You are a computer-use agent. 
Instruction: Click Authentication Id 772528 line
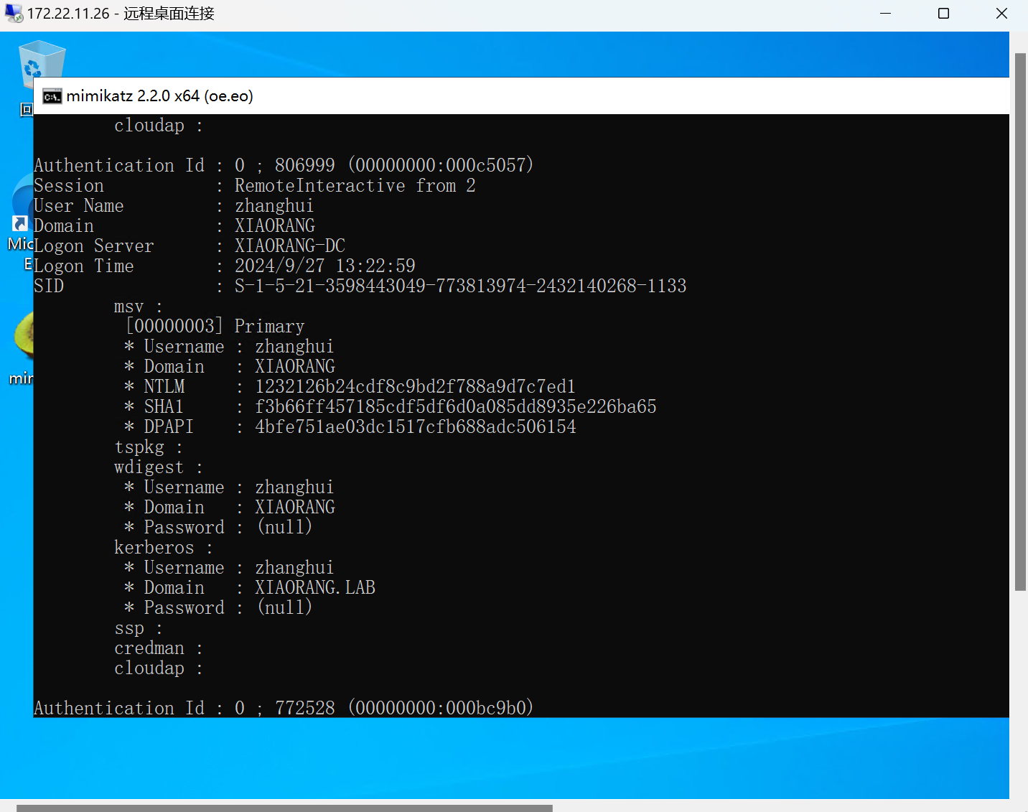click(x=284, y=708)
